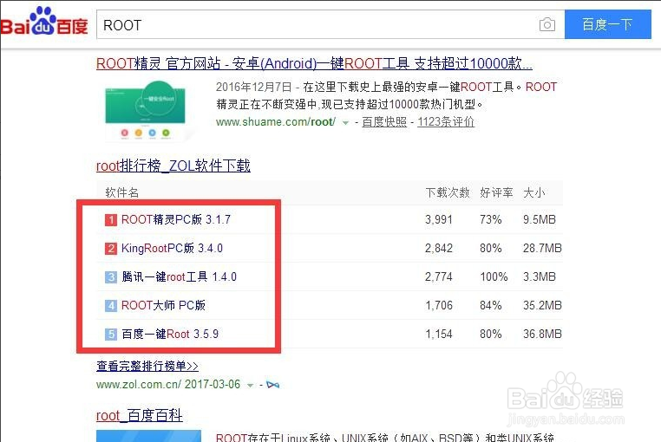This screenshot has height=442, width=661.
Task: Click download count 3,991
Action: (x=438, y=219)
